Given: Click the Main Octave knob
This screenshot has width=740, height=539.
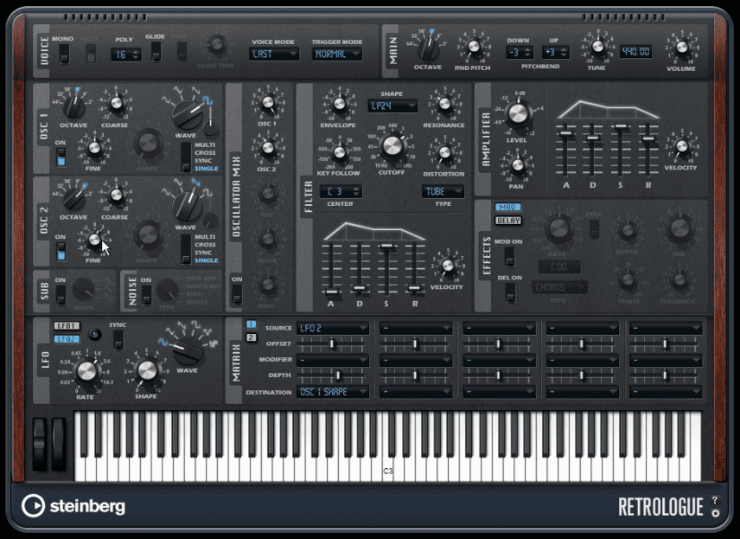Looking at the screenshot, I should click(x=429, y=48).
